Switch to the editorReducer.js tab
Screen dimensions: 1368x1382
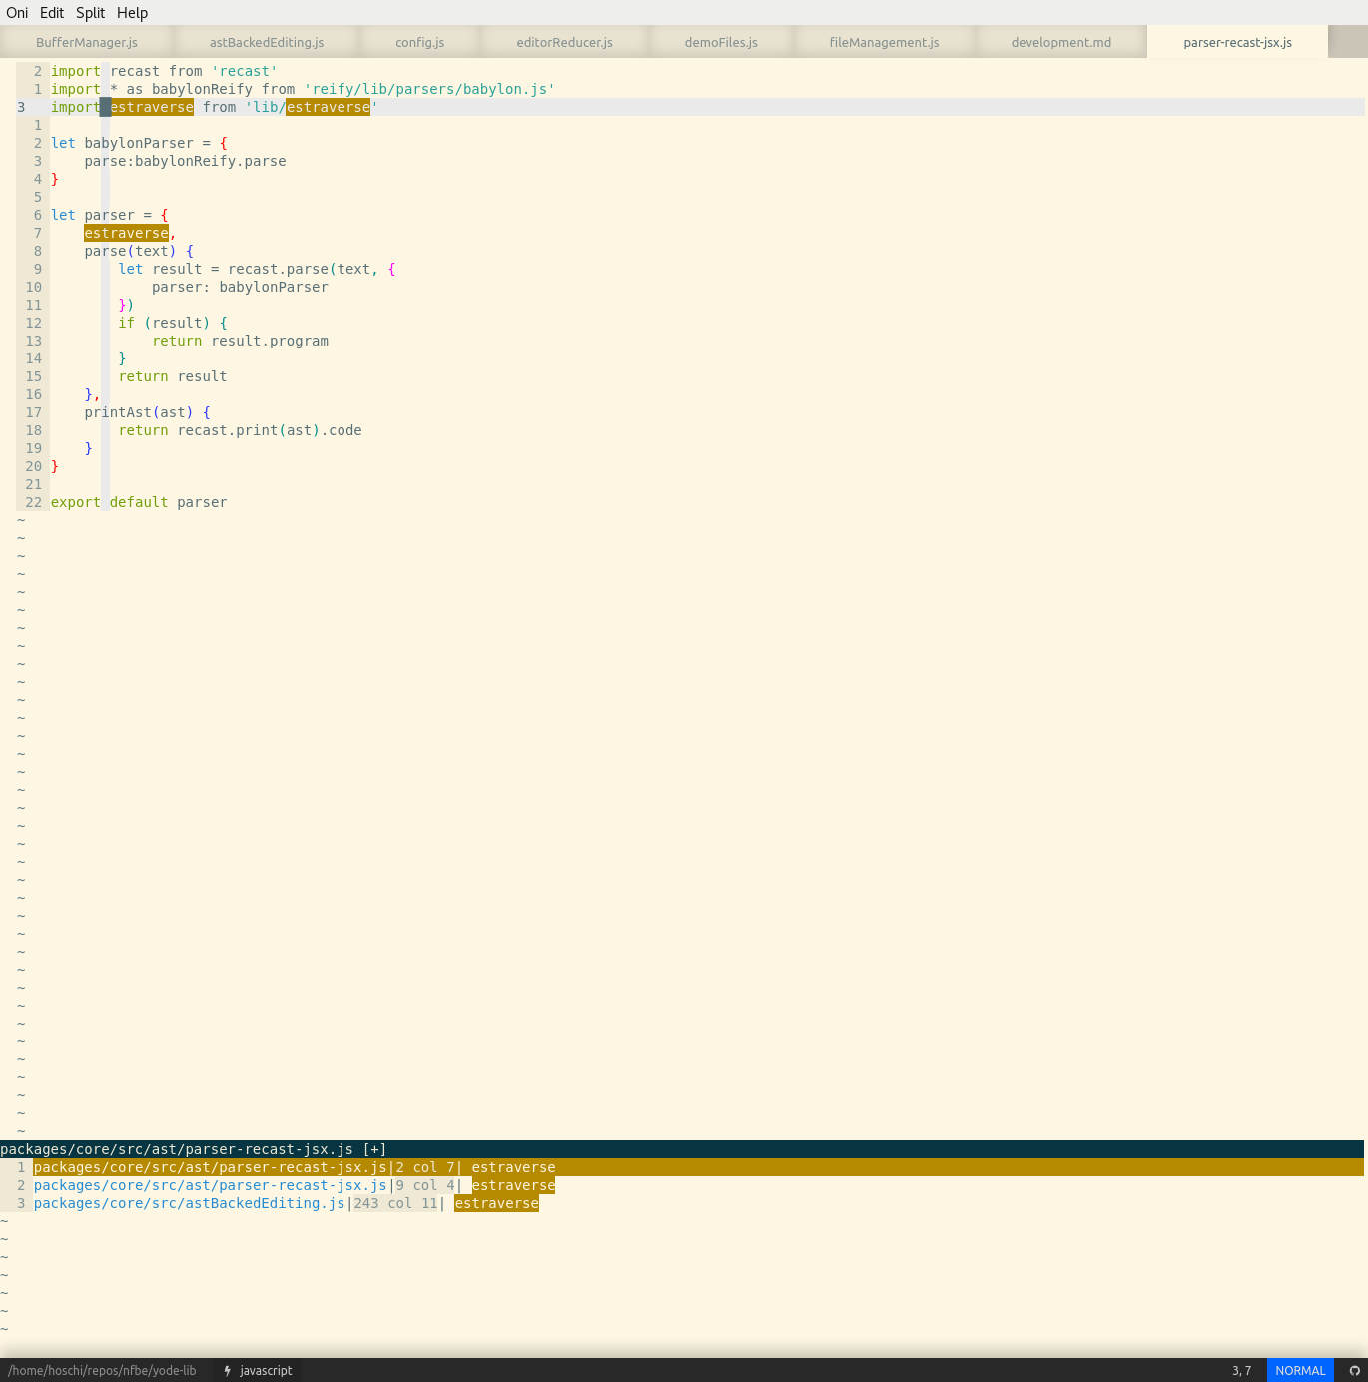click(565, 42)
